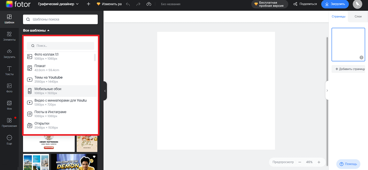Open the Шаблон sidebar panel
The image size is (368, 170).
(x=9, y=19)
